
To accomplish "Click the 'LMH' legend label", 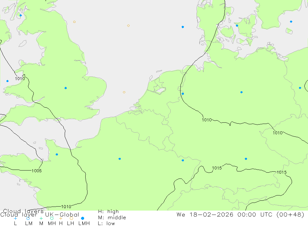I will pos(84,224).
